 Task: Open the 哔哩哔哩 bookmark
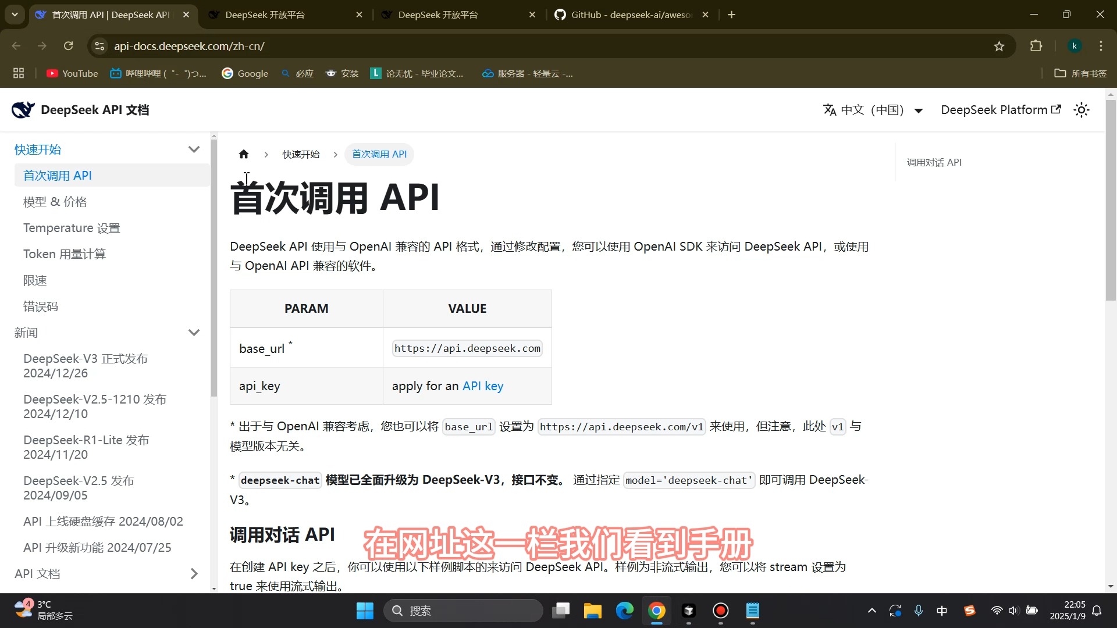coord(158,73)
